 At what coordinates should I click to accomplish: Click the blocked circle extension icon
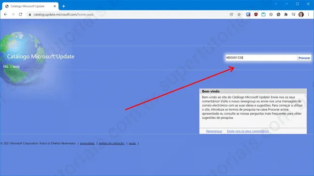coord(278,14)
